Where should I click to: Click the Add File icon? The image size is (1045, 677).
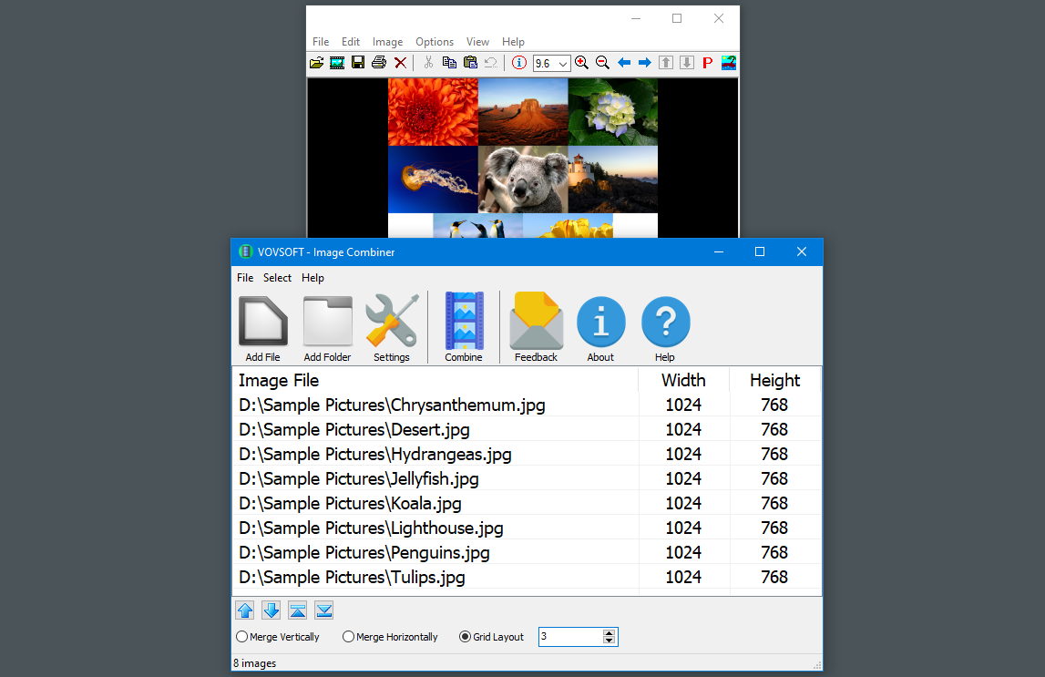[x=262, y=323]
